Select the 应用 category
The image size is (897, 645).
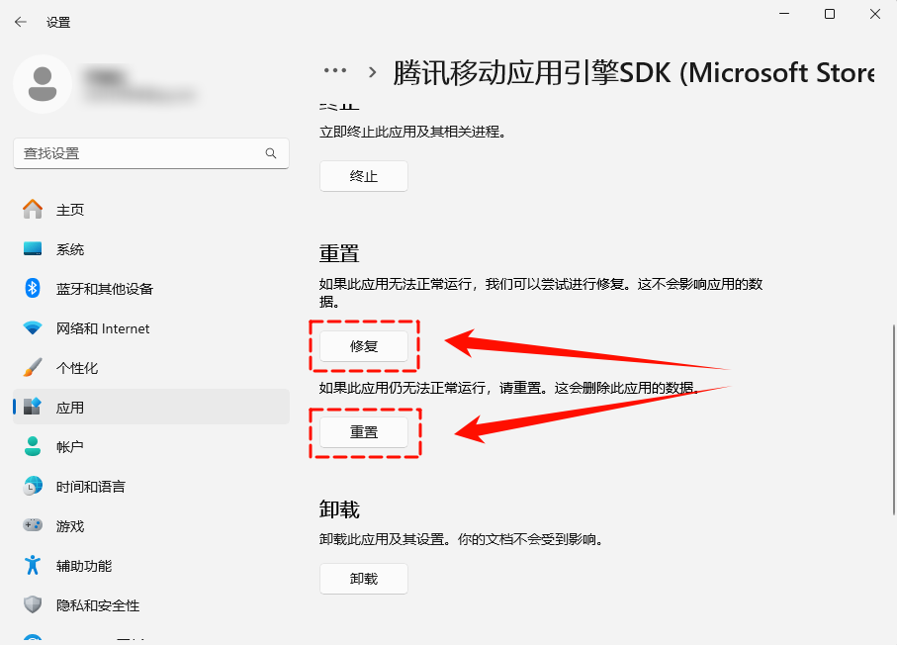point(151,407)
